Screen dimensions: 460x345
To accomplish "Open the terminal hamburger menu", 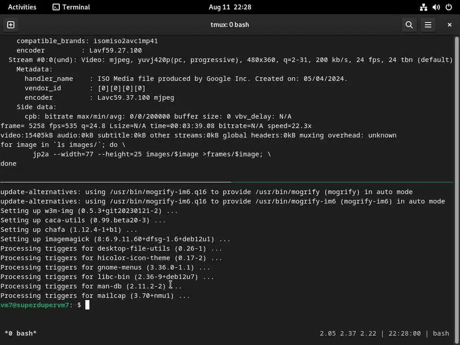I will 428,25.
